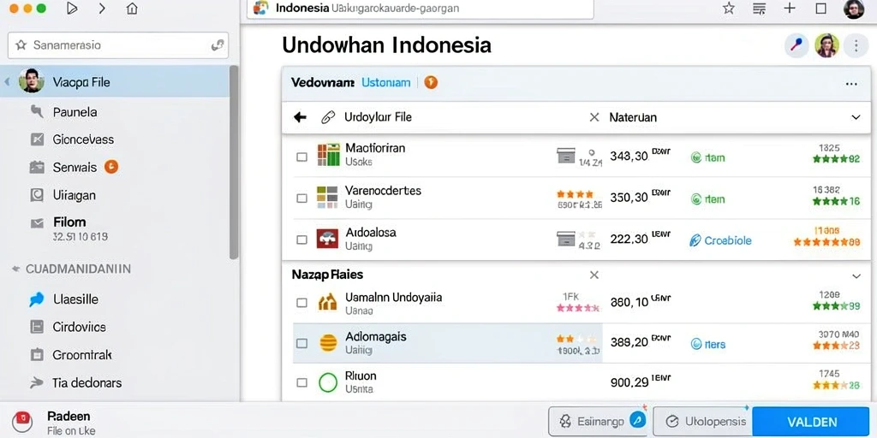Click the orange star rating in Adoalosa row
877x438 pixels.
tap(826, 242)
